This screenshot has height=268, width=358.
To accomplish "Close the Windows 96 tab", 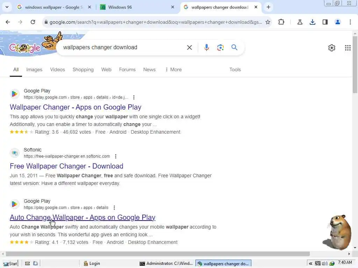I will pyautogui.click(x=173, y=7).
